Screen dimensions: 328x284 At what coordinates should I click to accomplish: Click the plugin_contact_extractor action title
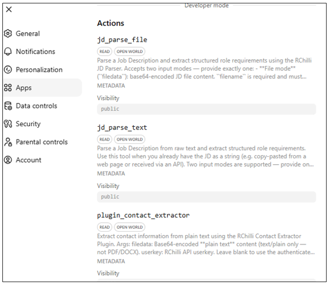[x=143, y=215]
